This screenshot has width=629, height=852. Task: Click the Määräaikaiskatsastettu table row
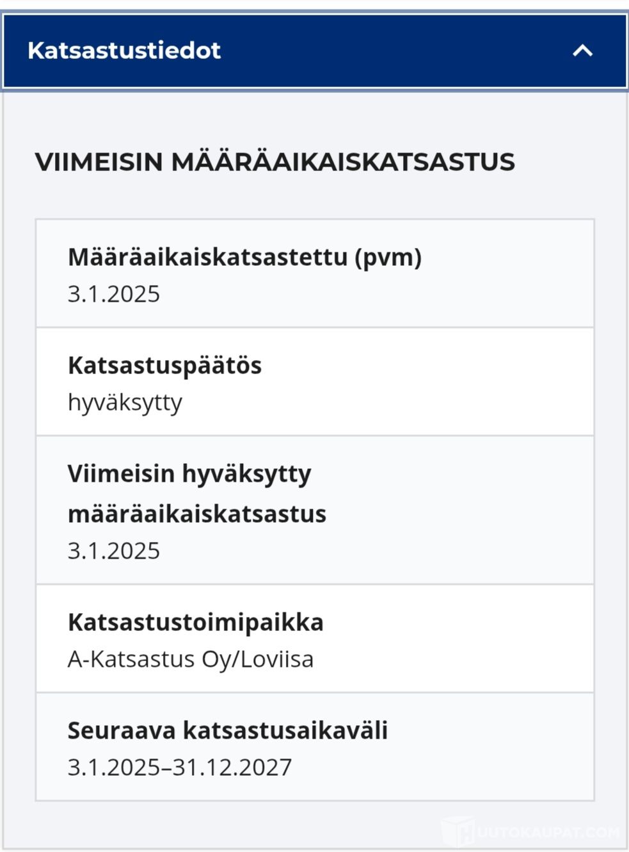click(315, 274)
